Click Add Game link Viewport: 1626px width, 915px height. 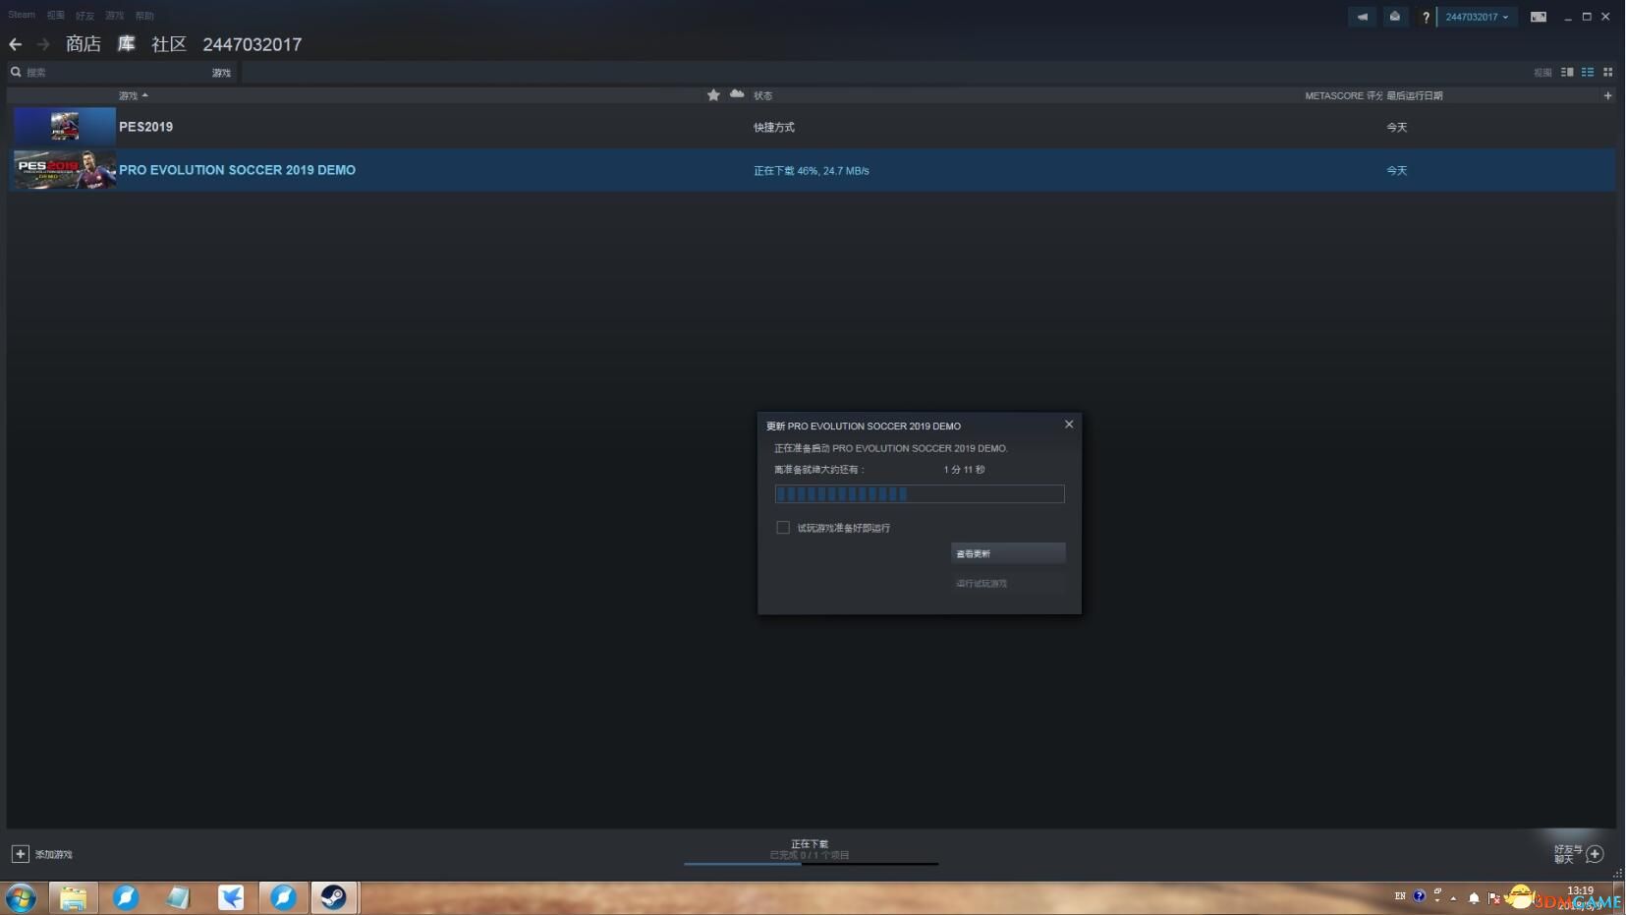tap(54, 855)
